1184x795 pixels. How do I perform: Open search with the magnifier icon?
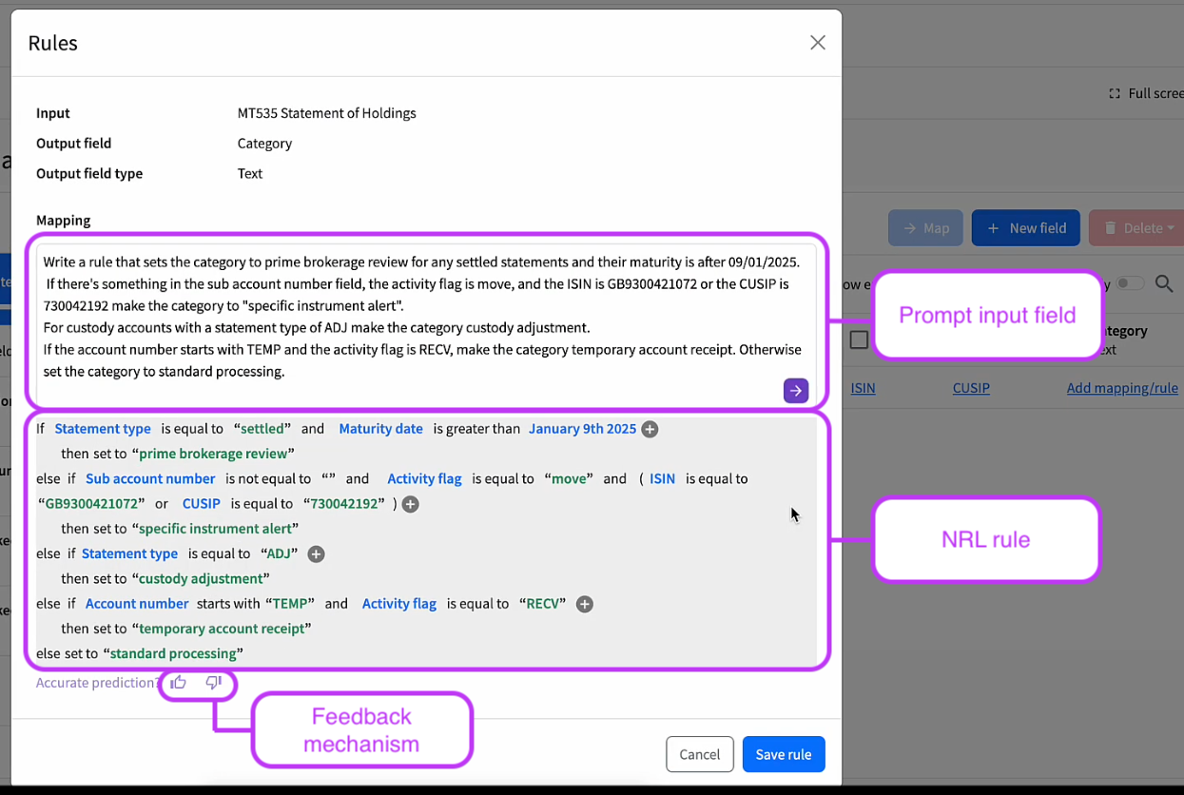[1164, 284]
